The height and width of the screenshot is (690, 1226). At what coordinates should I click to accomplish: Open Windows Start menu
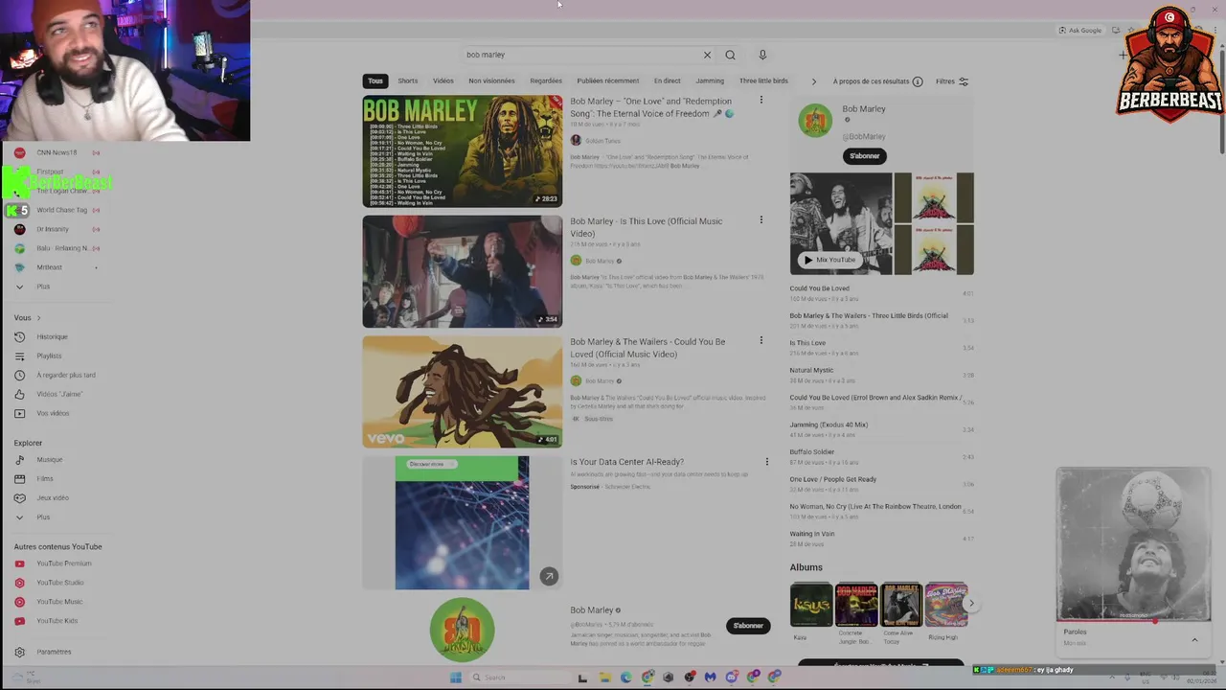[456, 678]
